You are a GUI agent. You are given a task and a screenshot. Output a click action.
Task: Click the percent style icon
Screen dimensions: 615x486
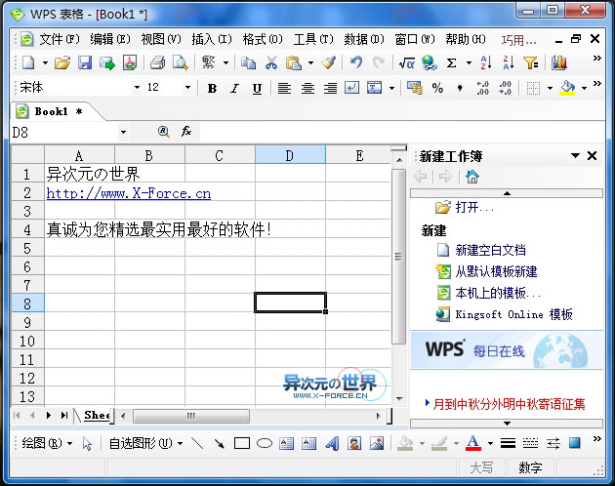pos(437,88)
